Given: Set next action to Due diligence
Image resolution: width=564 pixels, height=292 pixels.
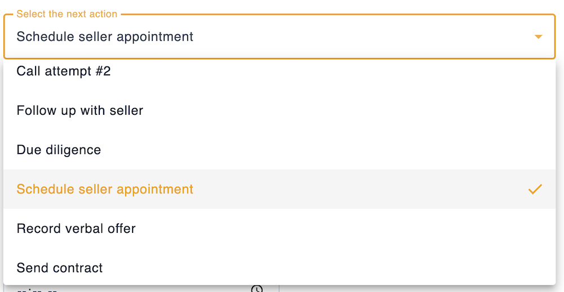Looking at the screenshot, I should tap(59, 150).
